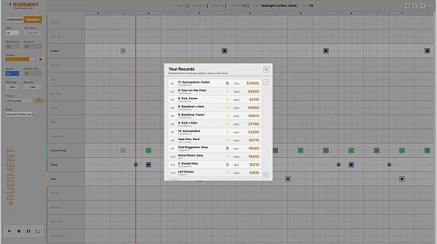Click the Records list up arrow button

click(x=265, y=82)
